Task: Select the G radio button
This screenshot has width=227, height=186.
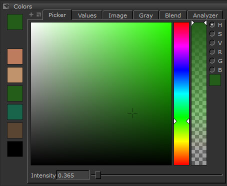Action: pyautogui.click(x=212, y=61)
